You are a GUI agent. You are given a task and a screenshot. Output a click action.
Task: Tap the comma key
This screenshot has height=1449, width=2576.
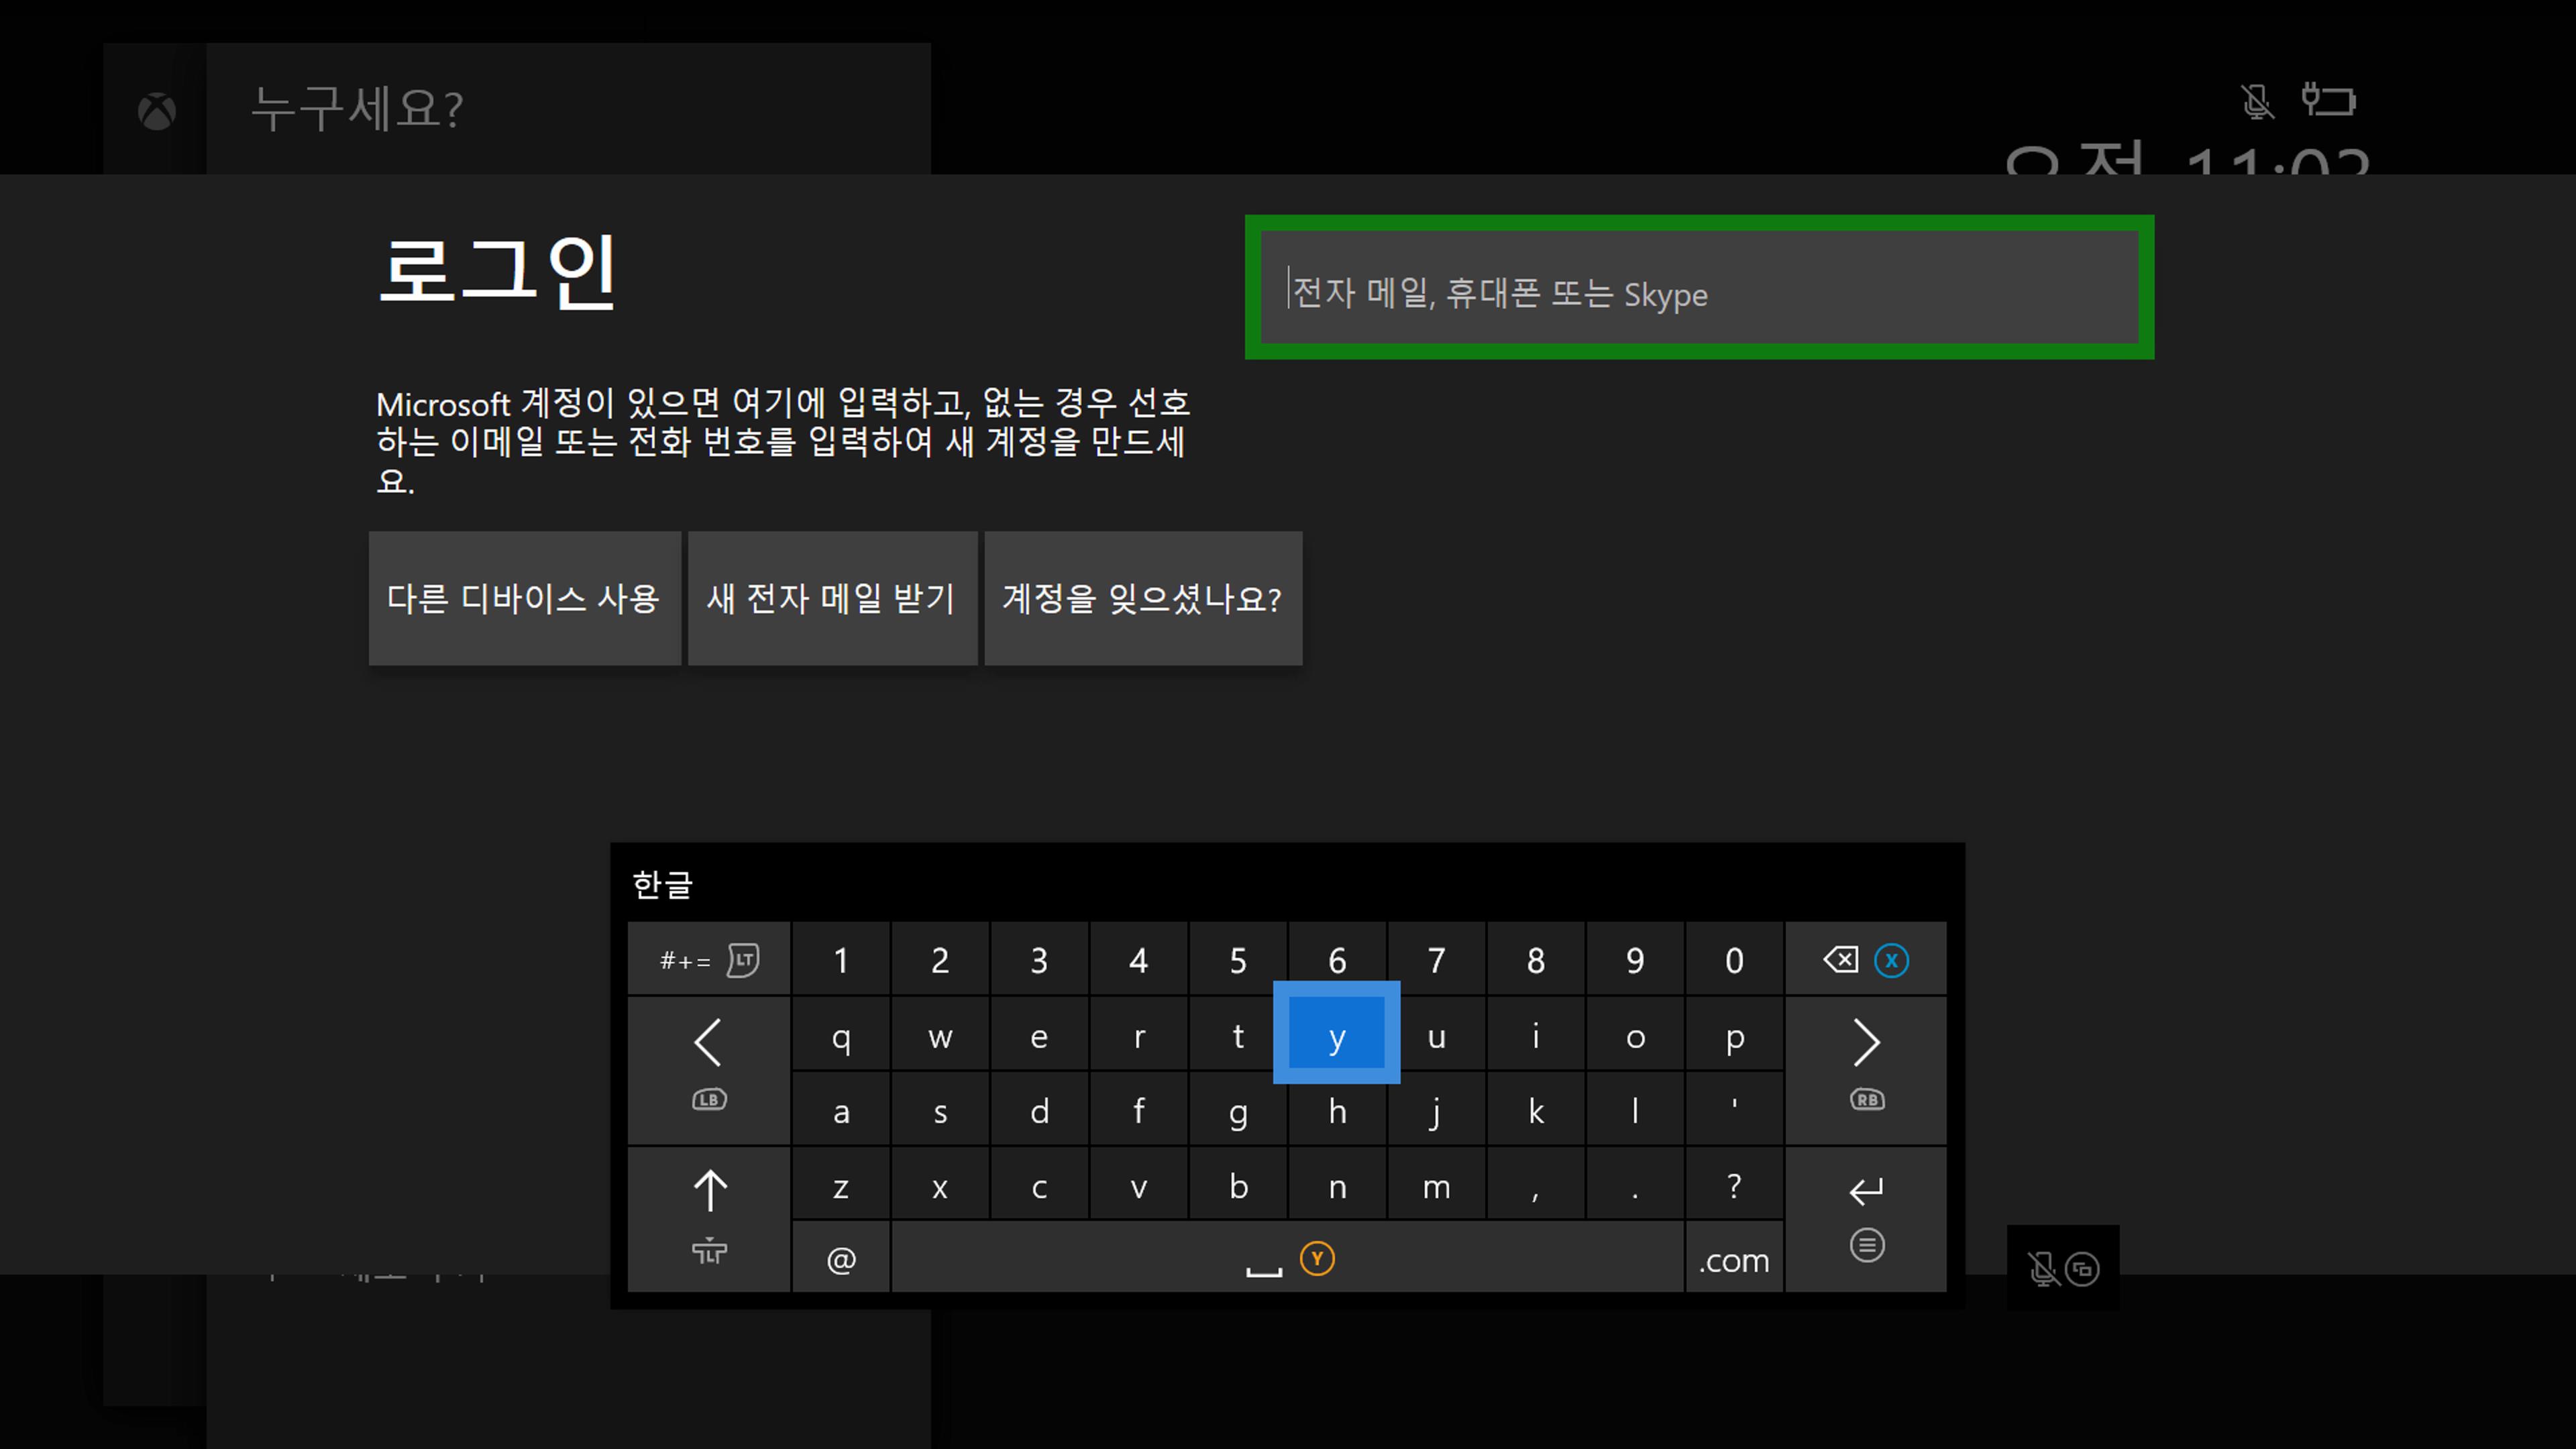[1535, 1184]
